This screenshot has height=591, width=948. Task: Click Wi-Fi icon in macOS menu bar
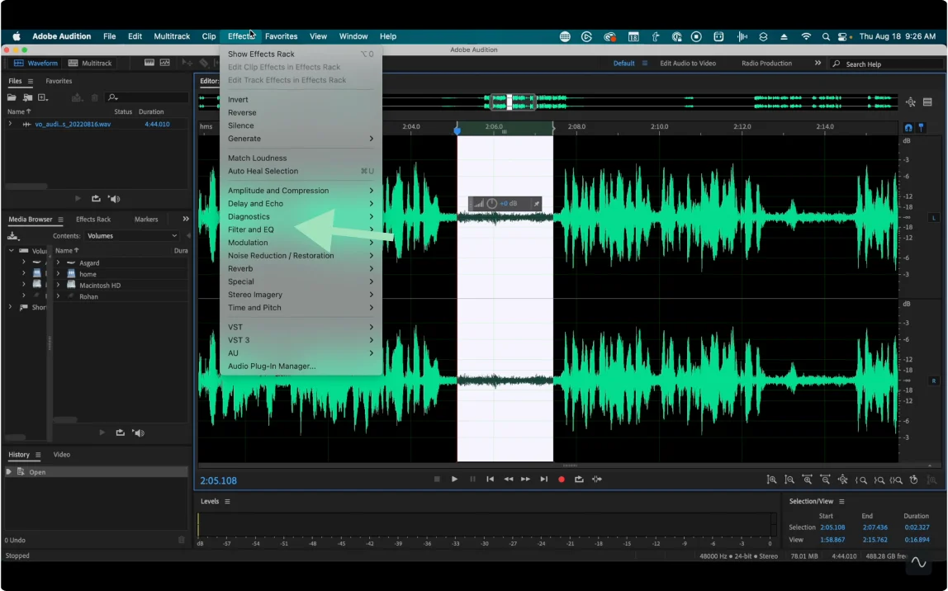click(x=806, y=36)
